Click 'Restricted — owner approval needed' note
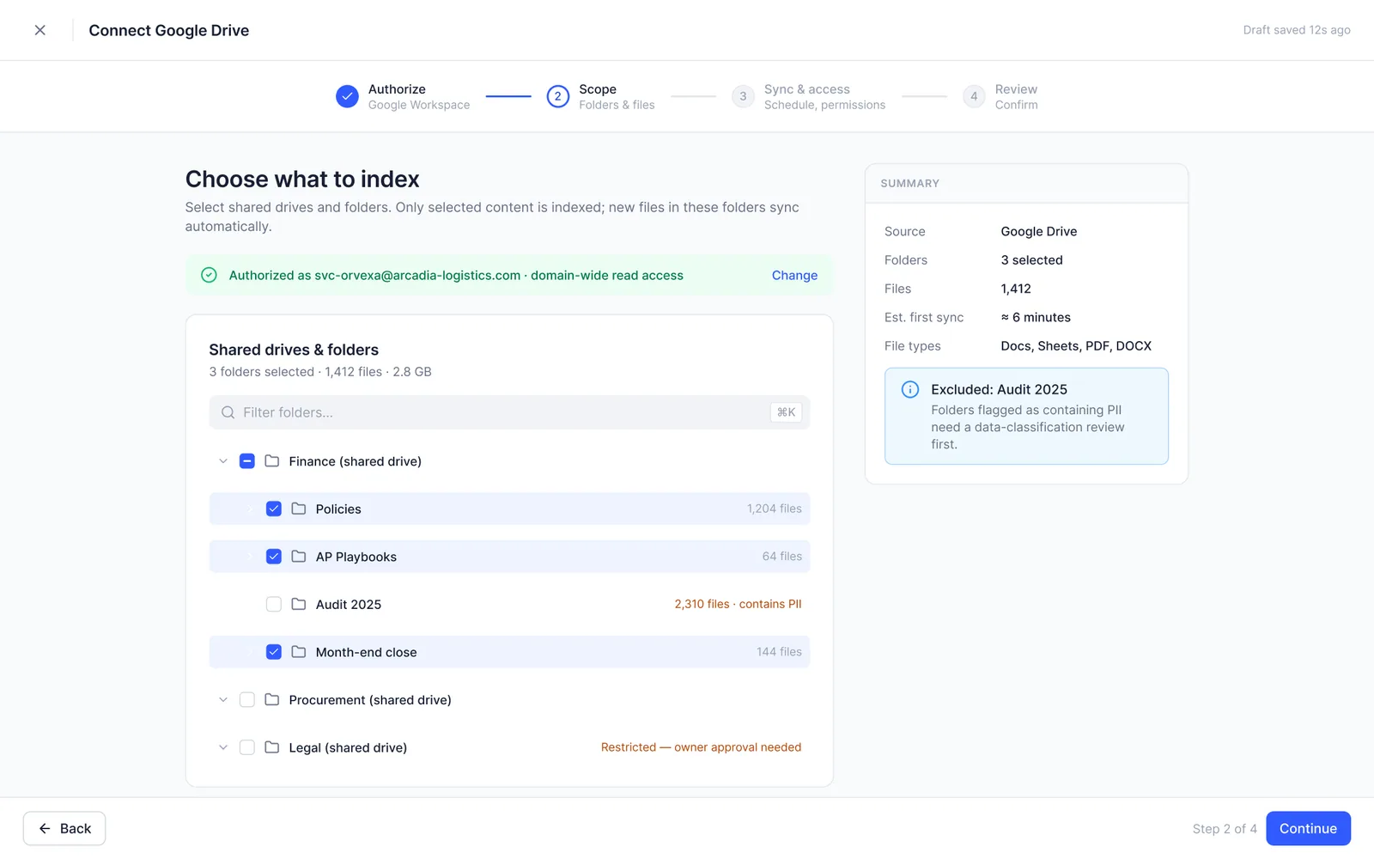The height and width of the screenshot is (859, 1374). pyautogui.click(x=701, y=747)
